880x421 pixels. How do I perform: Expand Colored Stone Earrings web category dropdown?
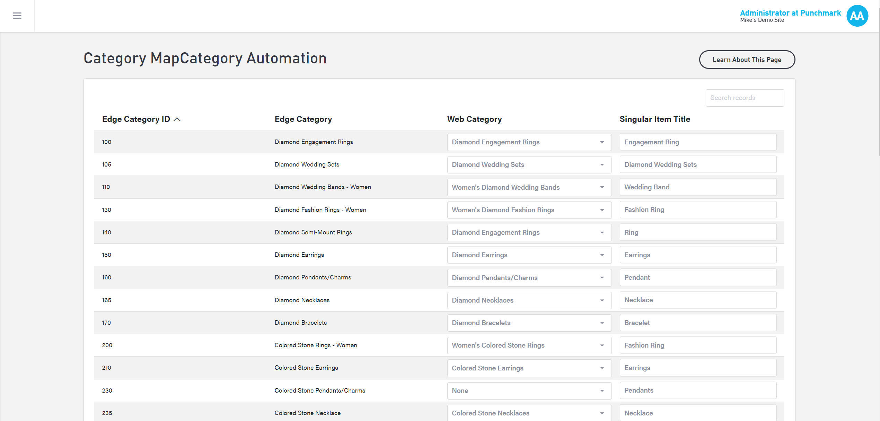529,368
